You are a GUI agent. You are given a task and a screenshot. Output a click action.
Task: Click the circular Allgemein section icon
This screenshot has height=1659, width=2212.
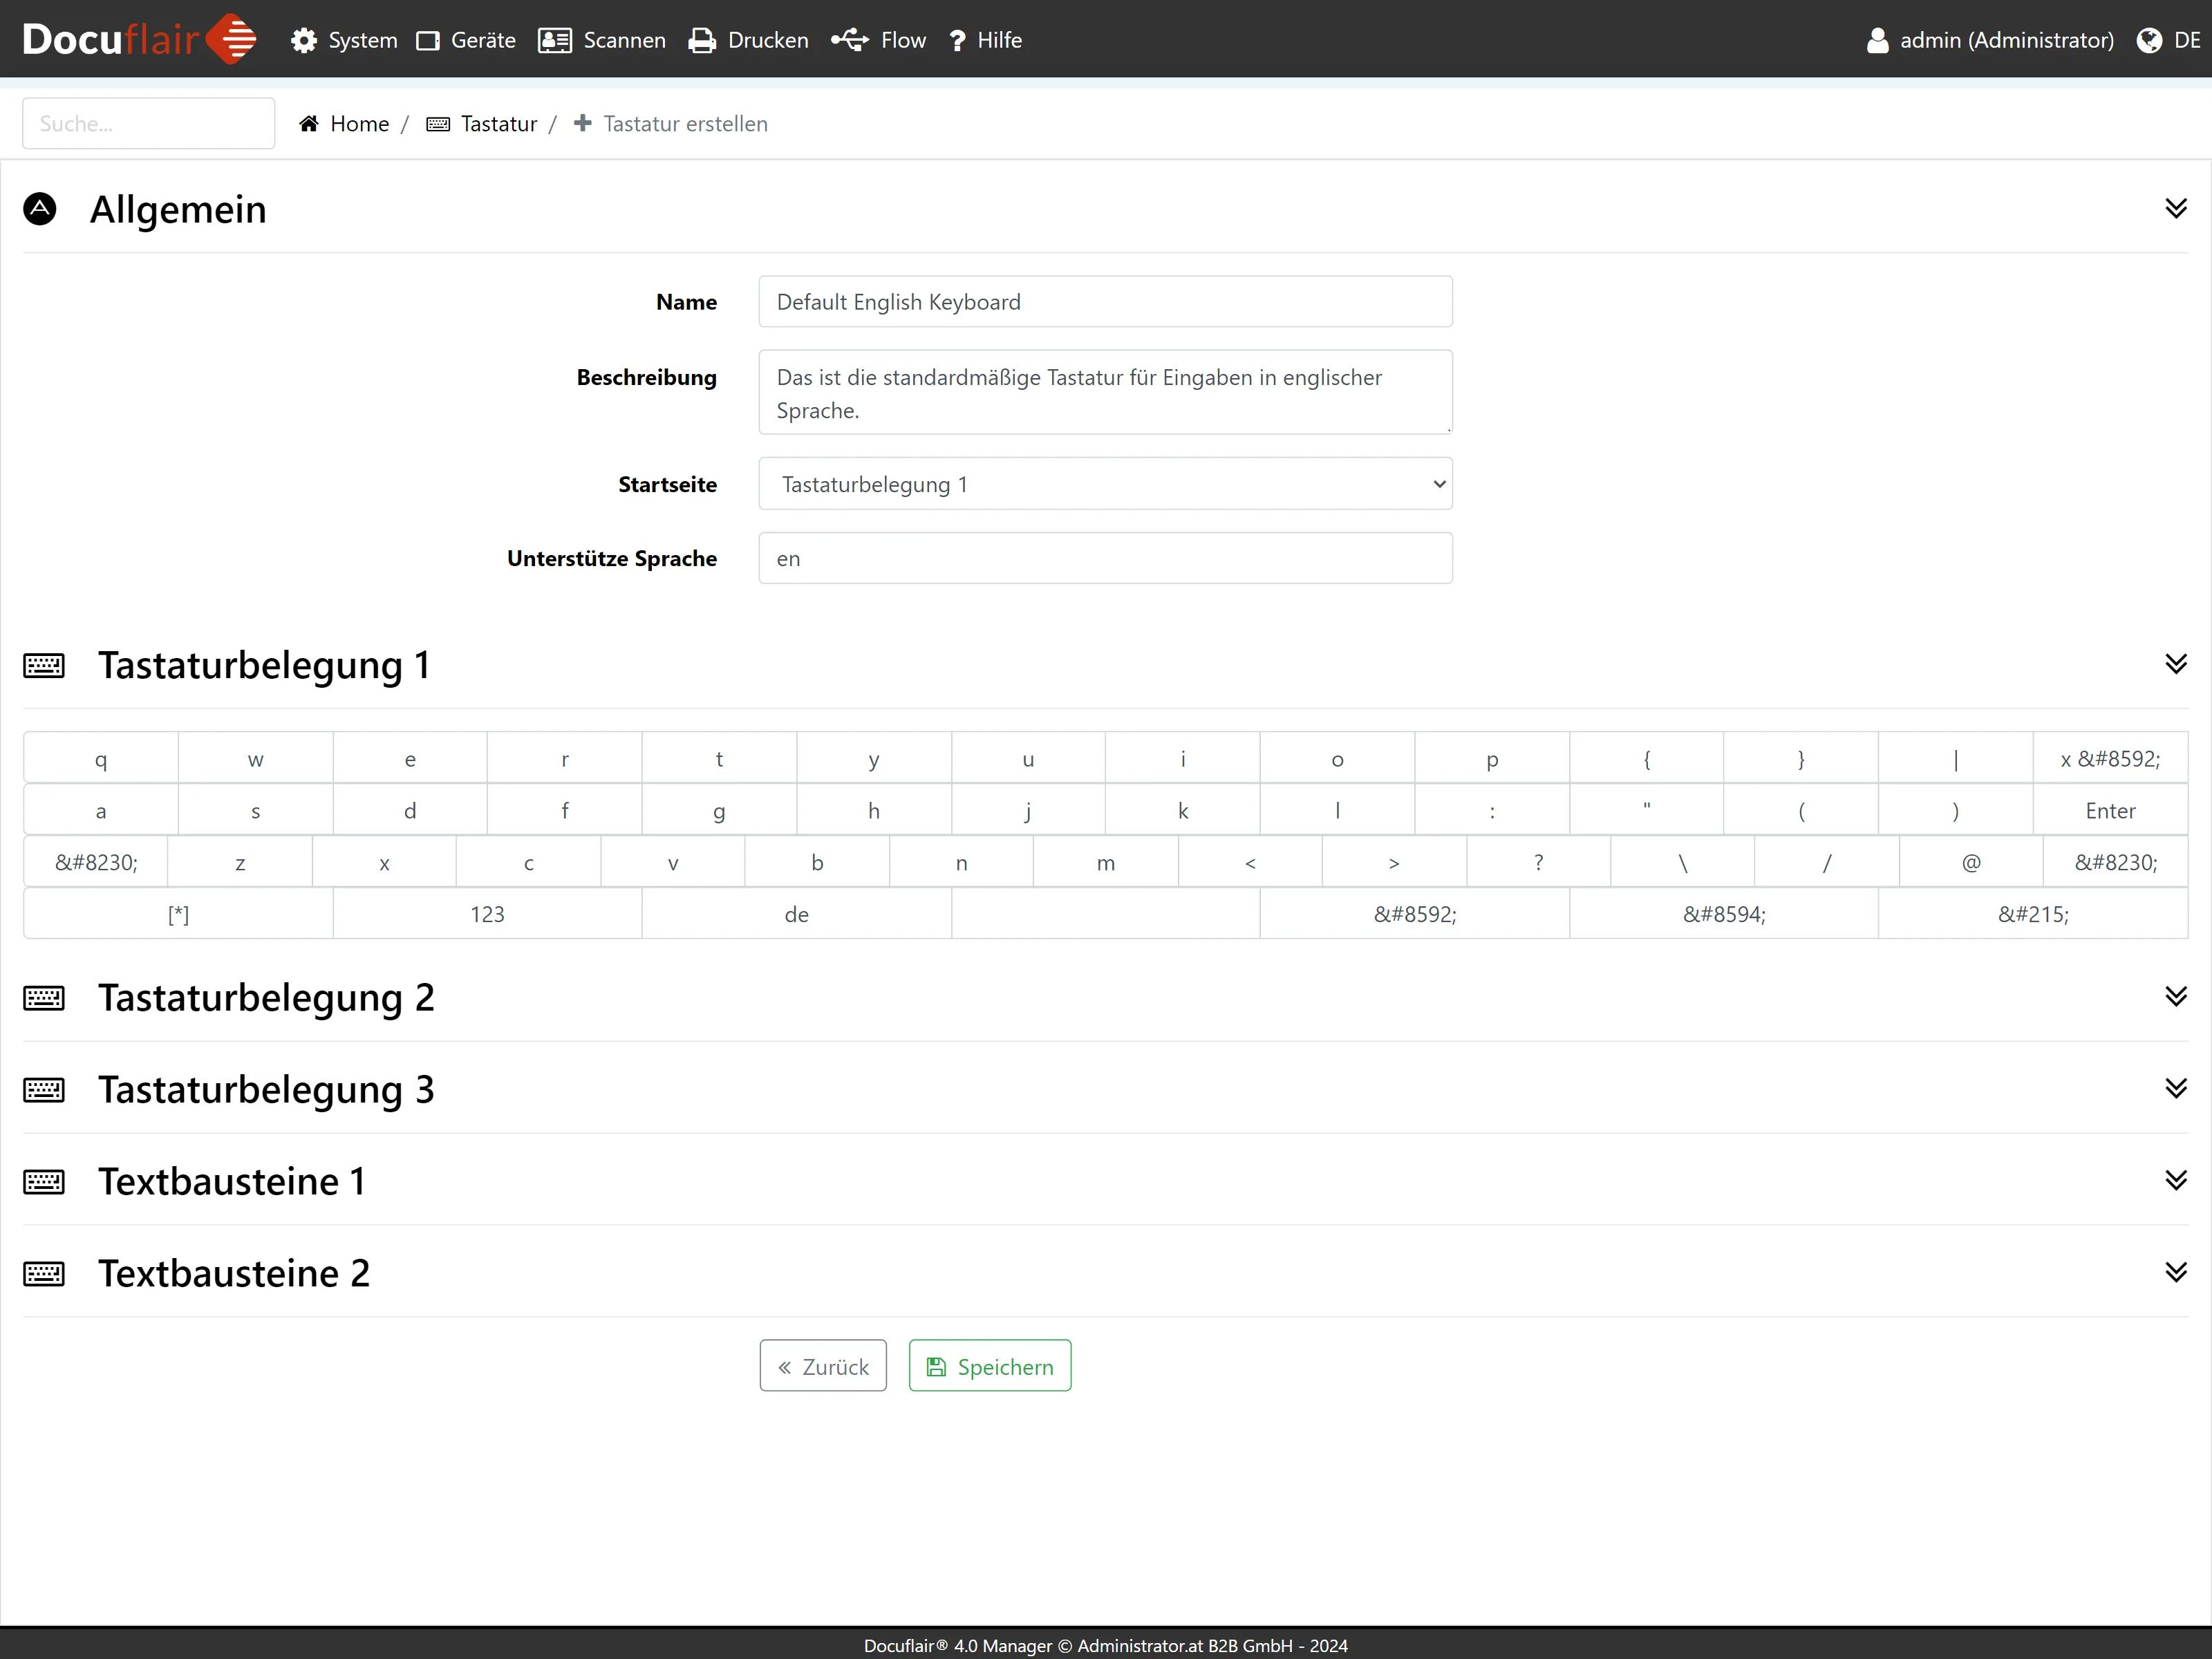(40, 209)
